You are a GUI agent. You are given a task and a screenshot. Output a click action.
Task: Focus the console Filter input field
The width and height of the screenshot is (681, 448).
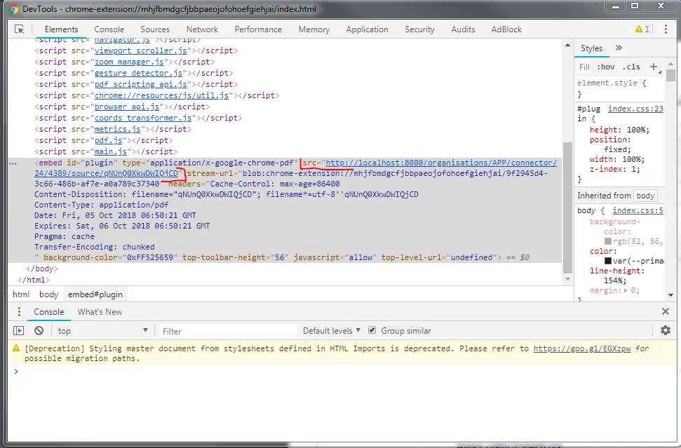pos(229,331)
